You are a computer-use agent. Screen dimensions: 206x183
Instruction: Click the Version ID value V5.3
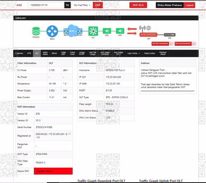(38, 120)
